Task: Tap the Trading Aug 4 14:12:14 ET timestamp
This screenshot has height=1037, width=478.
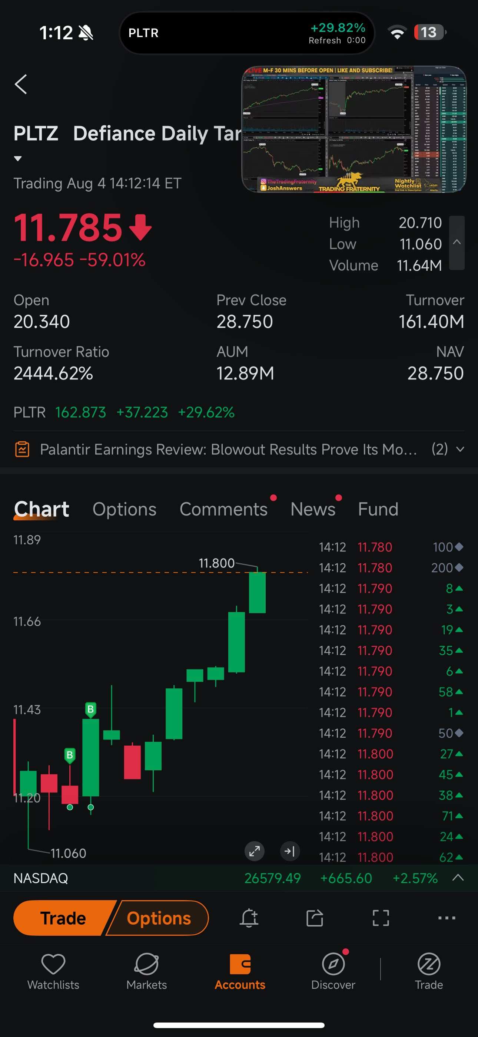Action: [97, 184]
